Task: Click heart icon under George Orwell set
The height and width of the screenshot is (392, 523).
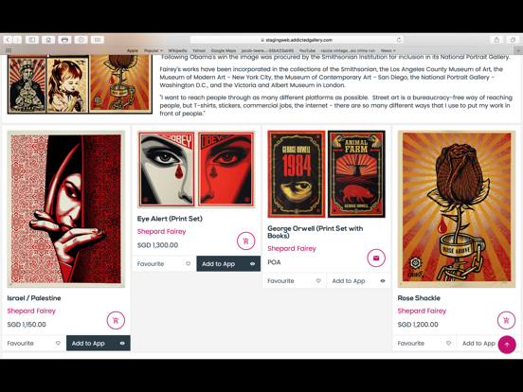Action: click(318, 280)
